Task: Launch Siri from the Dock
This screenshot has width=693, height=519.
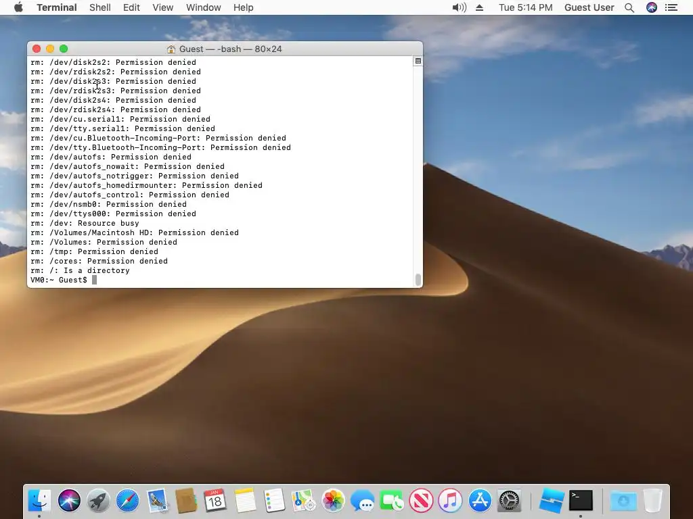Action: click(x=69, y=501)
